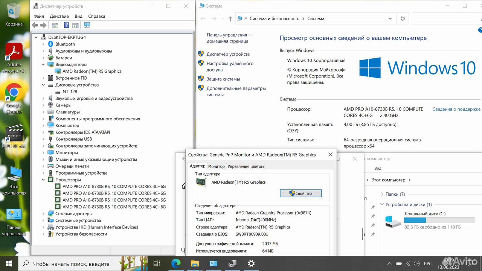The image size is (482, 271).
Task: Open File Explorer from taskbar
Action: pos(195,263)
